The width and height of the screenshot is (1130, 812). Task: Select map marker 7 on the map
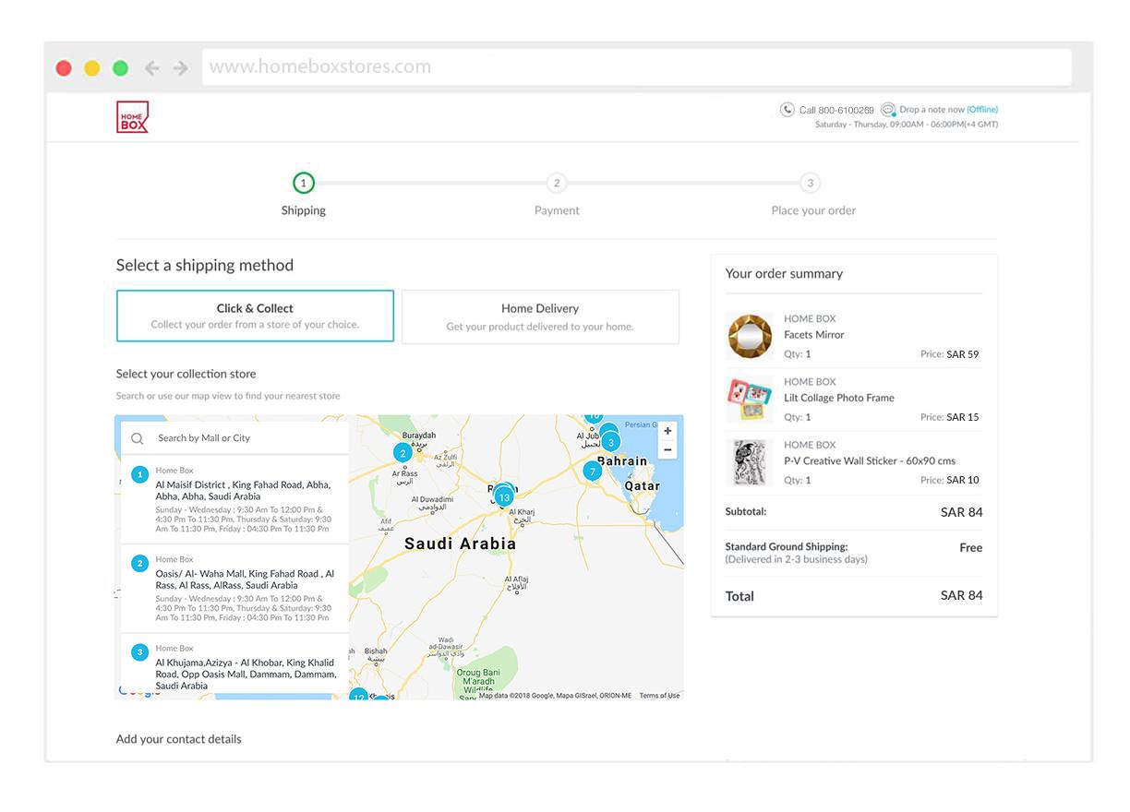pos(592,472)
